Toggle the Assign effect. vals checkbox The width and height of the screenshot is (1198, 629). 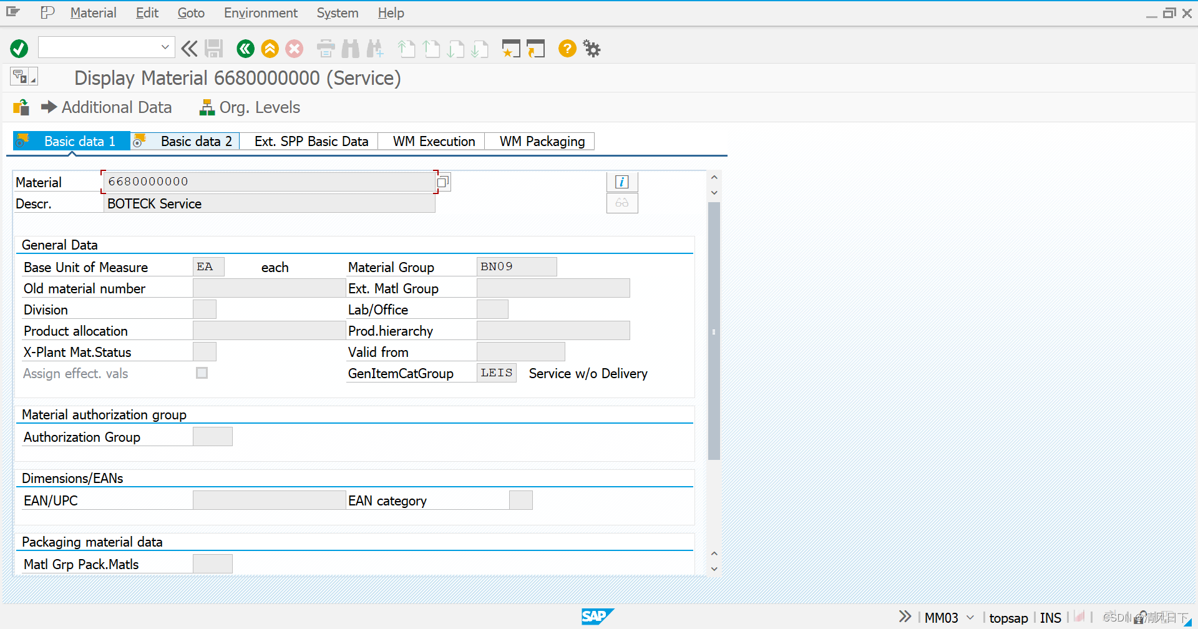pos(202,373)
